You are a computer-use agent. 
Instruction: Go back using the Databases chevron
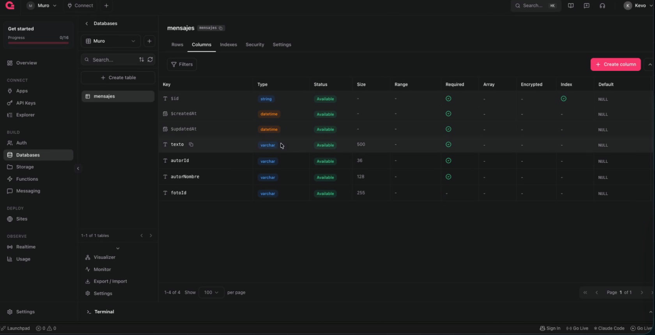click(87, 23)
